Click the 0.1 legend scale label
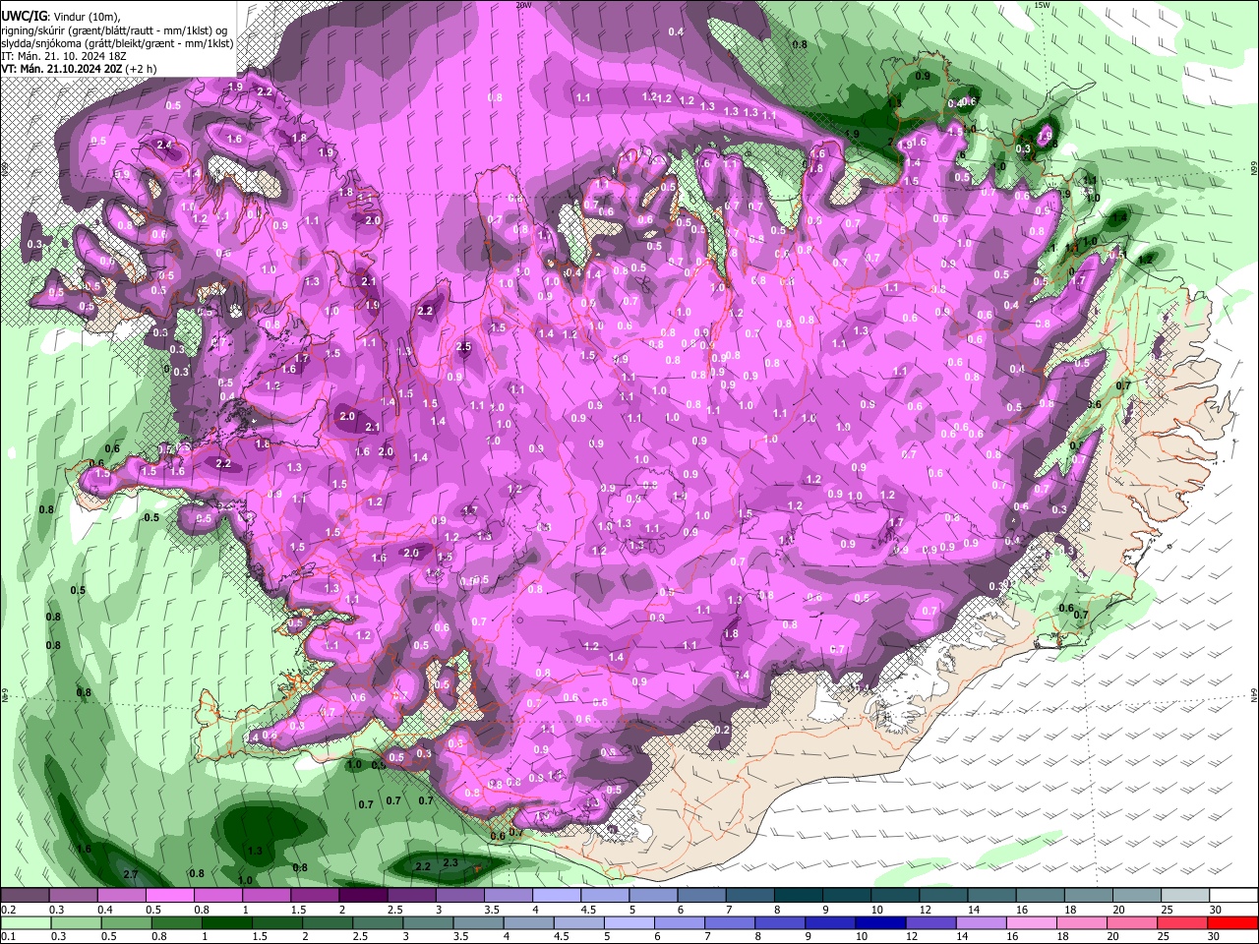 tap(7, 936)
